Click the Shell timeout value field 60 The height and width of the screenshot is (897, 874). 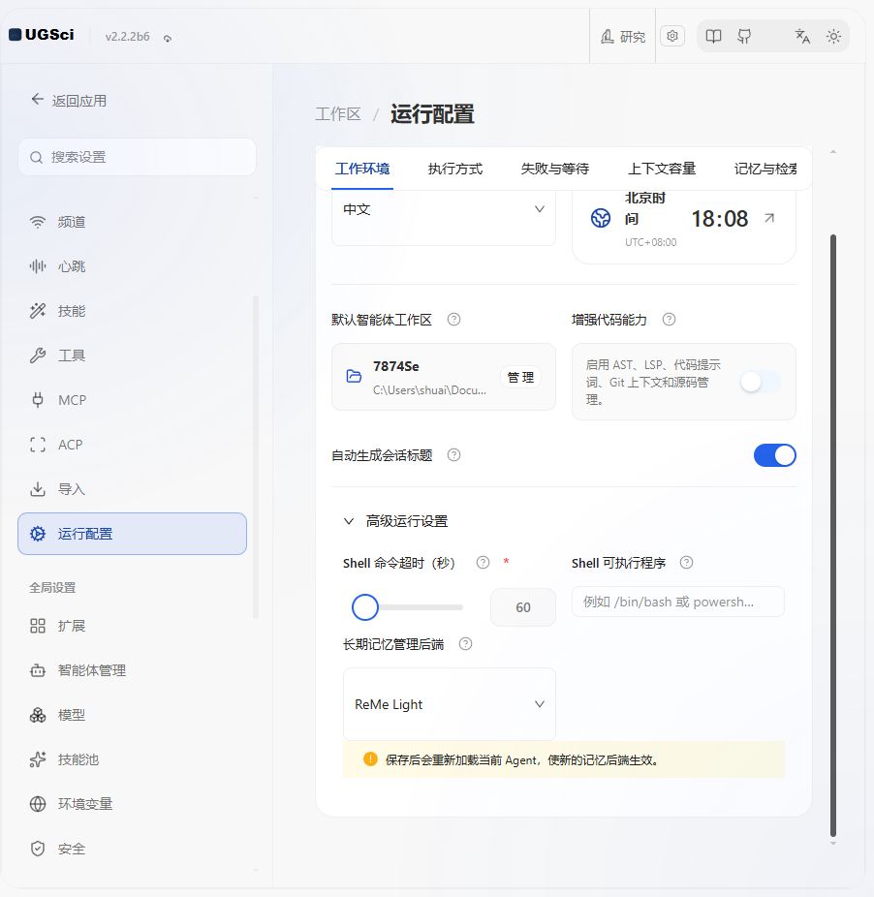522,607
